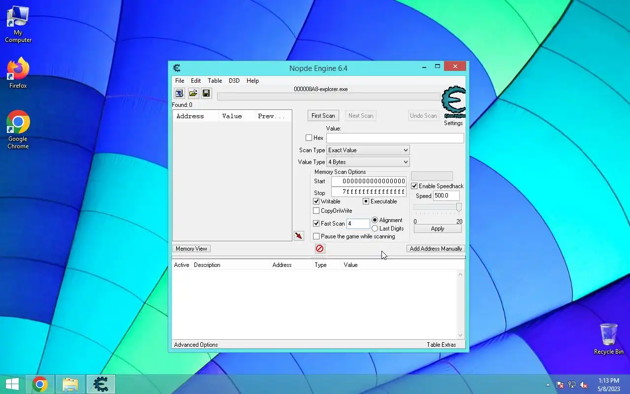Click the Action Center flag tray icon

click(560, 385)
